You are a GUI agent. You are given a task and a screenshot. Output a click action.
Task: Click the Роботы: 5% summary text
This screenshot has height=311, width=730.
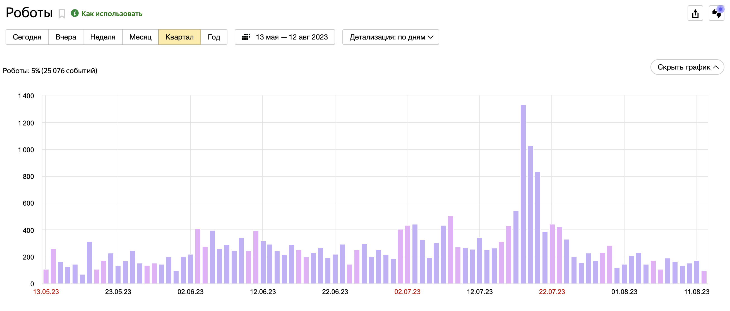click(x=50, y=71)
